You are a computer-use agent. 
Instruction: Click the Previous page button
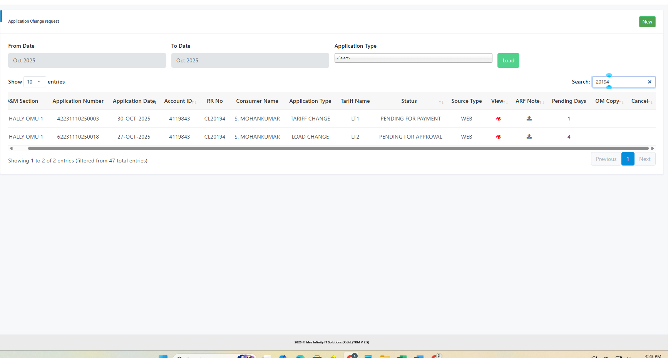pos(606,159)
